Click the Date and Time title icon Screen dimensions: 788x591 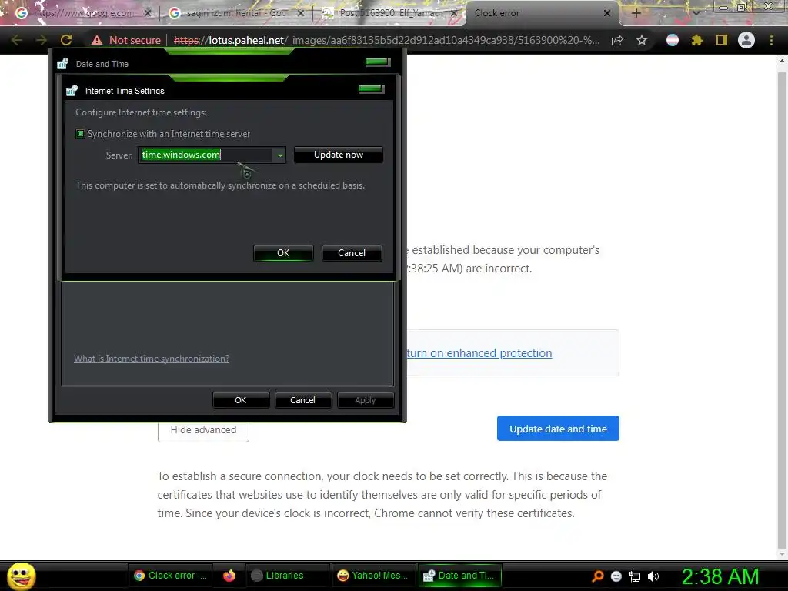[x=63, y=64]
